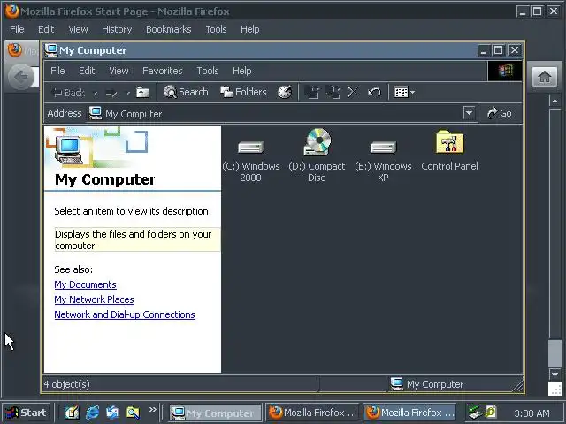Open the Back history dropdown arrow
Viewport: 566px width, 424px height.
[96, 93]
